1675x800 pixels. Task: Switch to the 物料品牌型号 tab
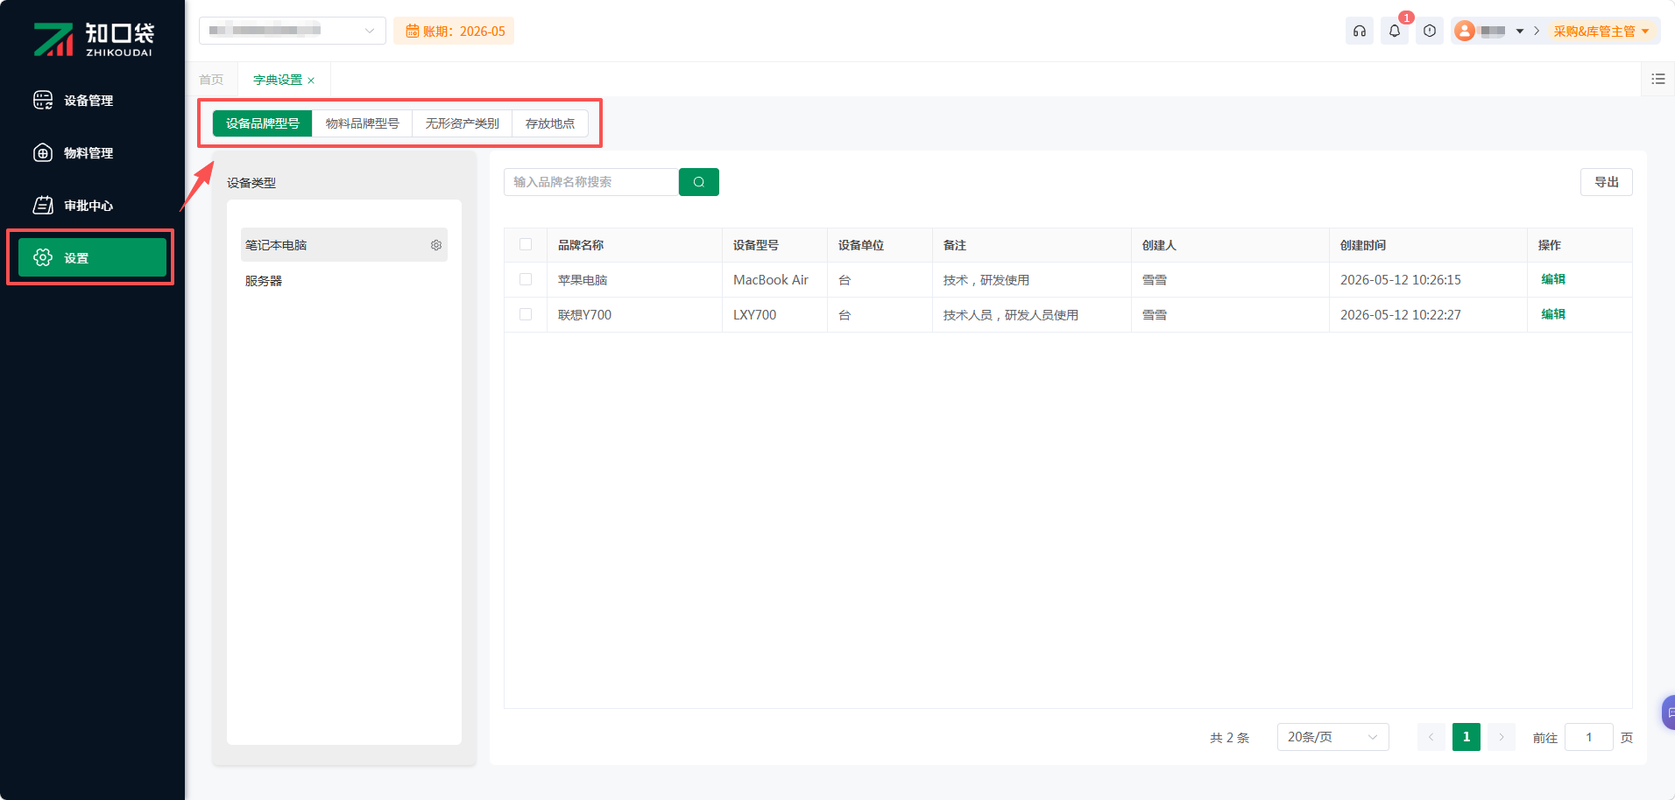click(x=363, y=123)
